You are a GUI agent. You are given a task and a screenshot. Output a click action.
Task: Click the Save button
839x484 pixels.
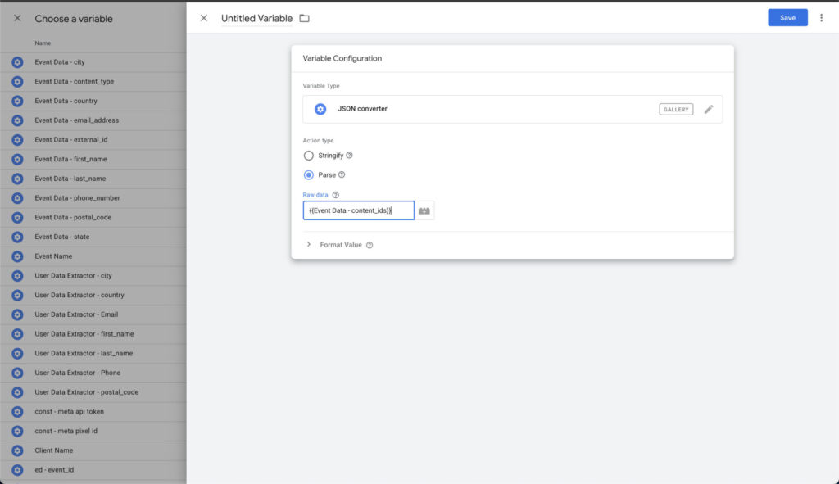coord(787,18)
